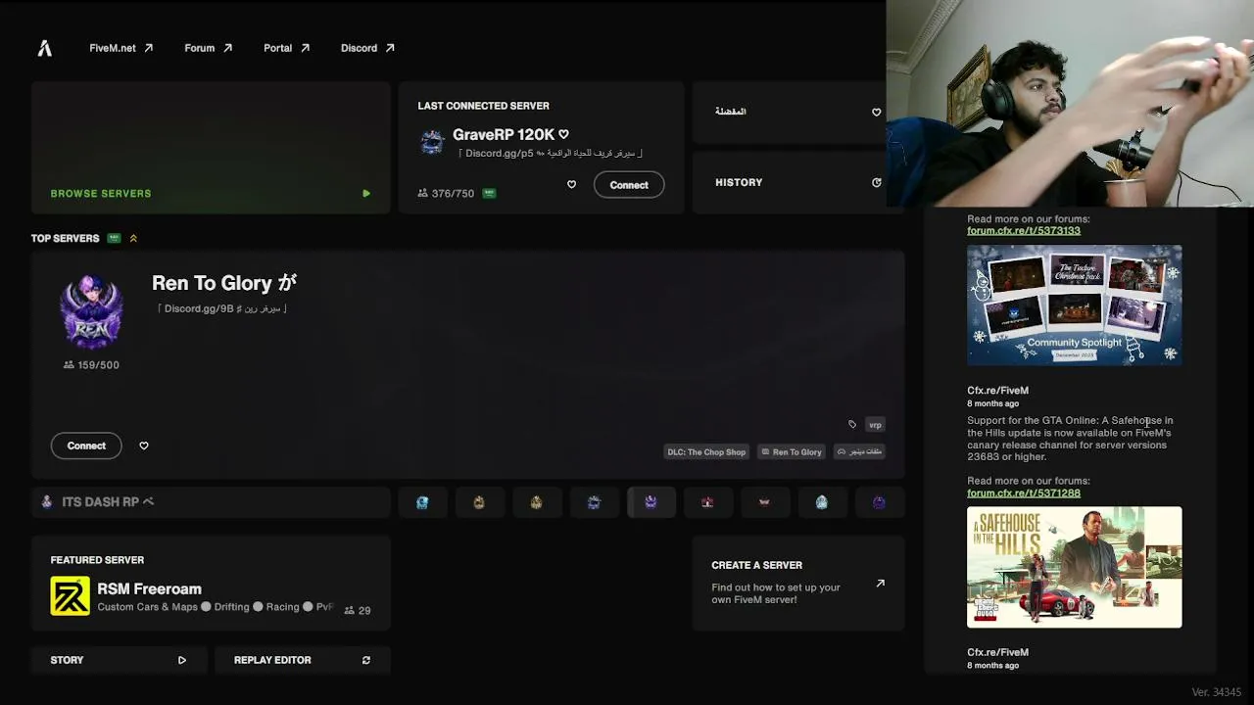Open the Browse Servers panel
Screen dimensions: 1254x705
[x=211, y=148]
